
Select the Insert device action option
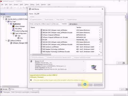point(49,19)
